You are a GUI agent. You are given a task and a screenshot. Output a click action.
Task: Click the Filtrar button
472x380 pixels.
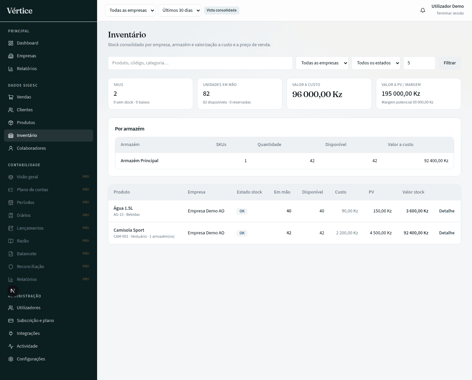(x=450, y=63)
